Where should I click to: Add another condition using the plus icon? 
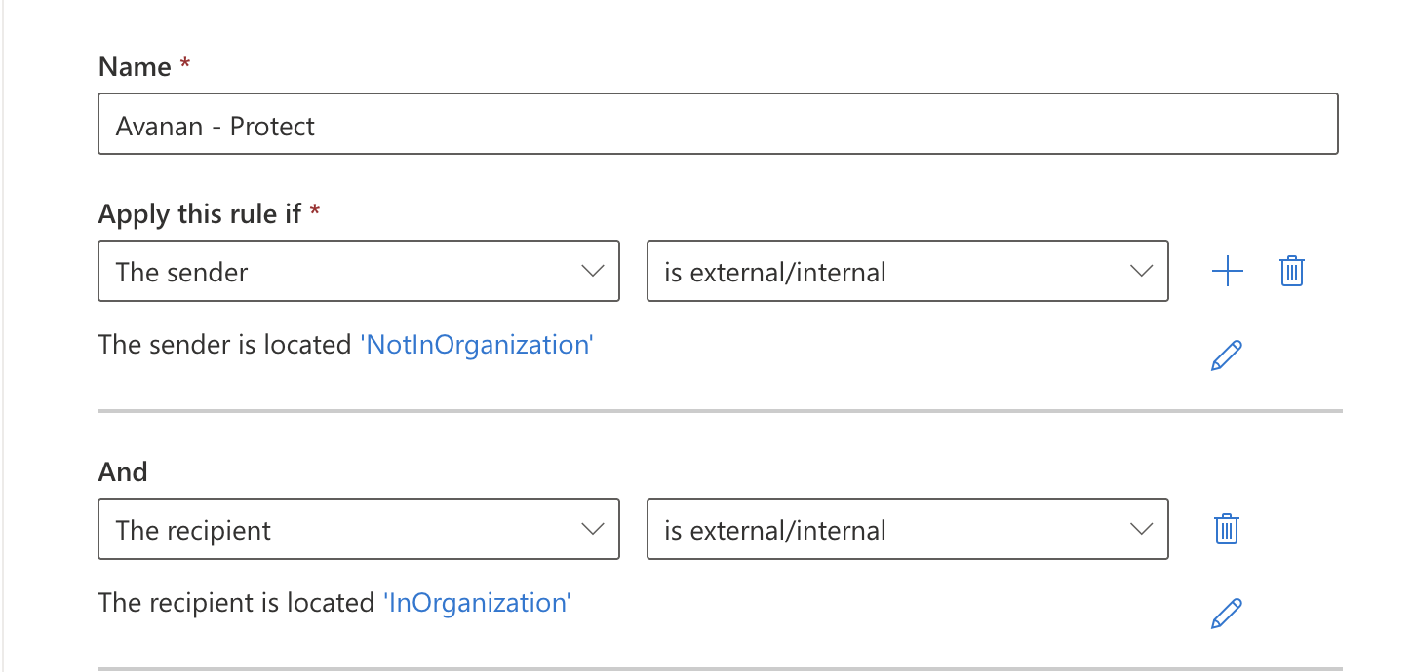click(x=1227, y=272)
